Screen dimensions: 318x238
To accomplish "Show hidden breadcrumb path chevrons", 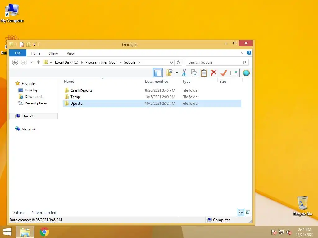I will click(51, 62).
